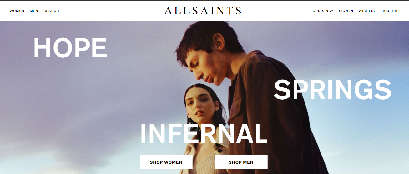The image size is (409, 174).
Task: Click the SHOP WOMEN button
Action: 166,162
